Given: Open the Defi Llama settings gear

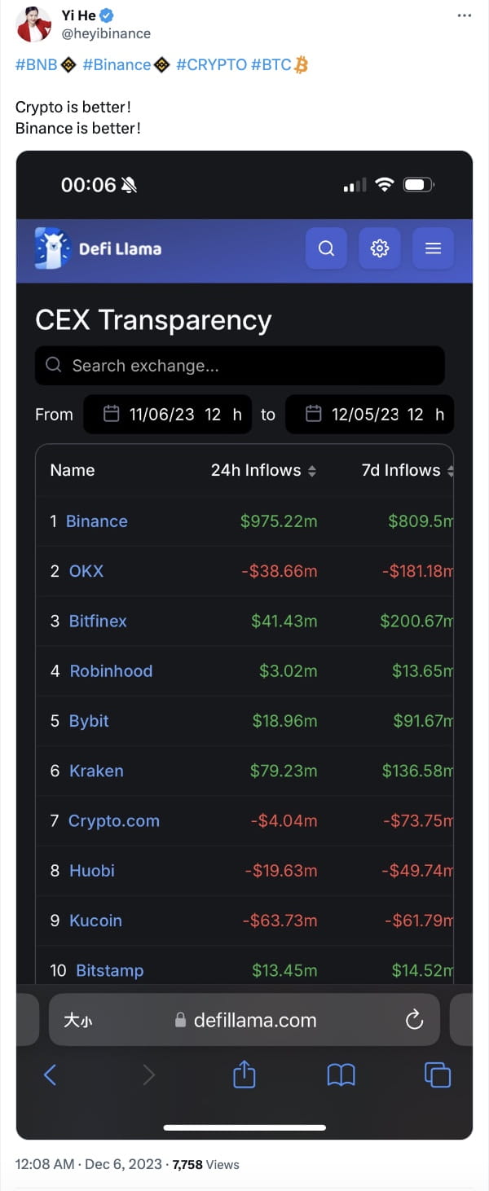Looking at the screenshot, I should pos(380,248).
